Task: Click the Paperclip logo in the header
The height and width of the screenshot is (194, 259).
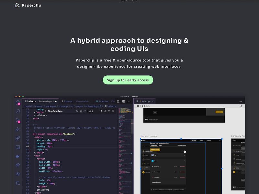Action: click(x=17, y=5)
